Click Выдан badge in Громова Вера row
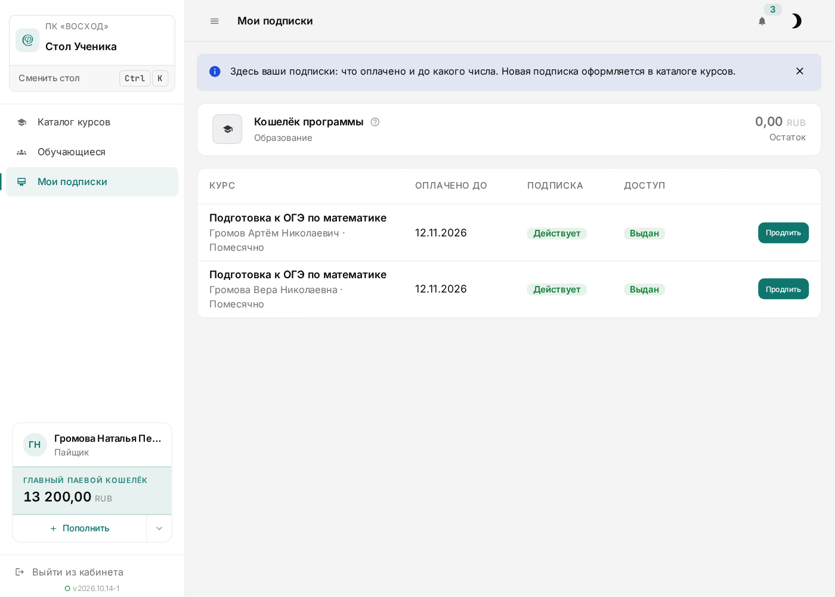The image size is (835, 597). coord(644,290)
